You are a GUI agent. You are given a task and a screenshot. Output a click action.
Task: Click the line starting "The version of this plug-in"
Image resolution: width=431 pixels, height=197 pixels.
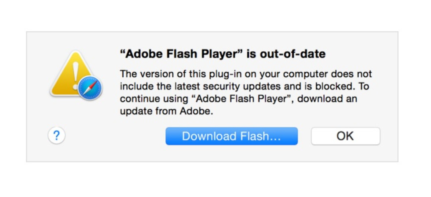(246, 74)
